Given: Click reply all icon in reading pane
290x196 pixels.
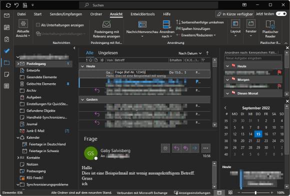Looking at the screenshot, I should coord(185,148).
